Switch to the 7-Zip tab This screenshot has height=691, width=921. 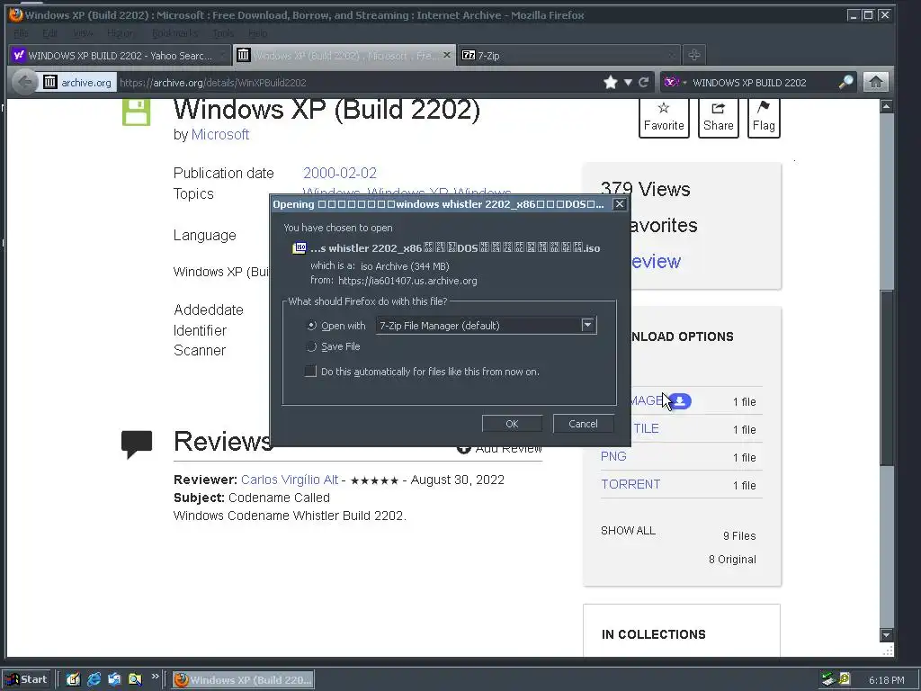(x=568, y=55)
